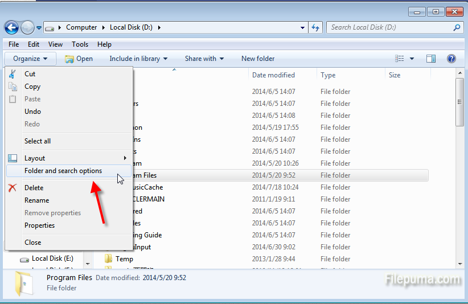This screenshot has width=468, height=304.
Task: Toggle the preview pane icon
Action: (431, 59)
